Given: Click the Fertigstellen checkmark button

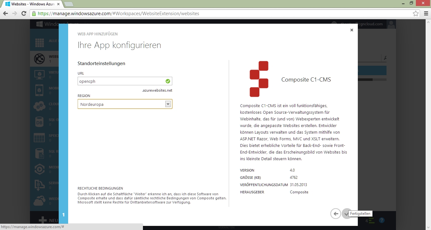Looking at the screenshot, I should pyautogui.click(x=346, y=214).
